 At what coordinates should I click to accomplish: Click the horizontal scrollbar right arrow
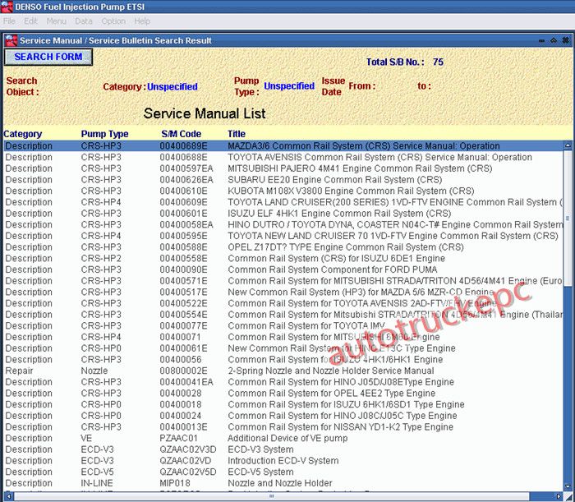click(559, 496)
